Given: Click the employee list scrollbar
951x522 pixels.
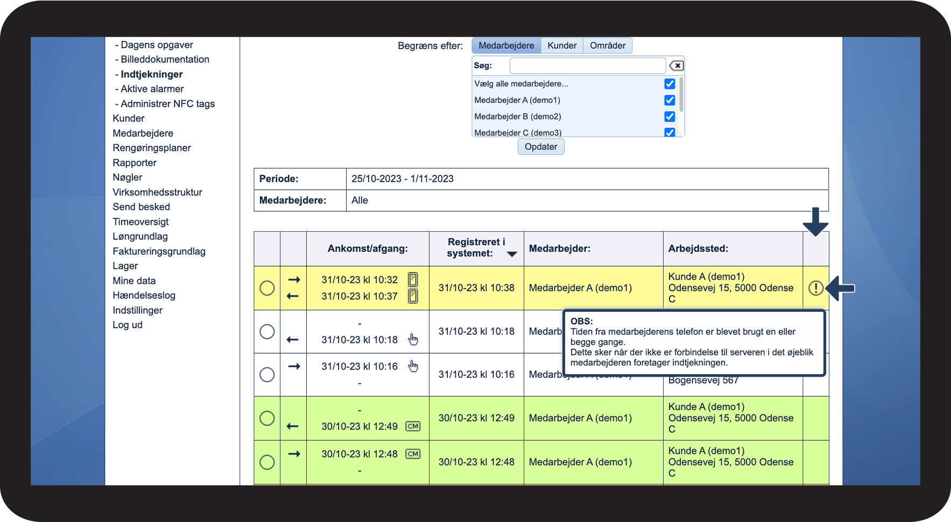Looking at the screenshot, I should coord(681,96).
